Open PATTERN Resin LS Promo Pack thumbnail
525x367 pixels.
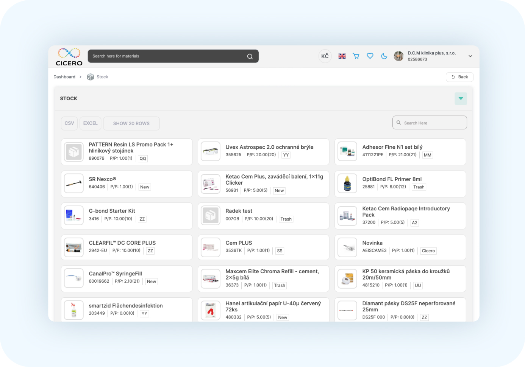pos(74,152)
